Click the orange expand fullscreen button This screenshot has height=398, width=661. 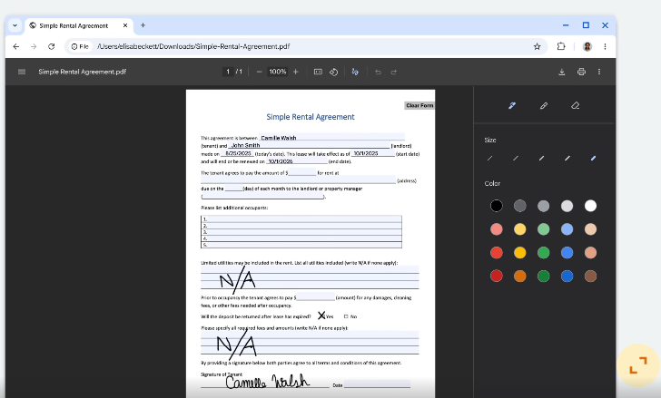[638, 365]
